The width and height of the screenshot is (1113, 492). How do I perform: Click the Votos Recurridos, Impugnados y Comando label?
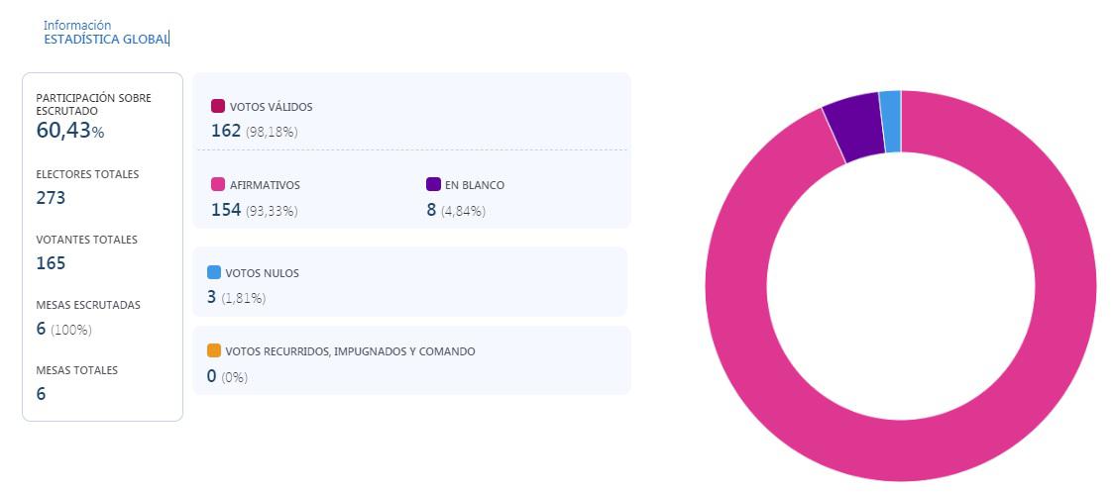pyautogui.click(x=350, y=351)
